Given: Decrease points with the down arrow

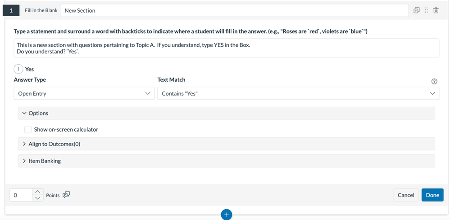Looking at the screenshot, I should pyautogui.click(x=38, y=198).
